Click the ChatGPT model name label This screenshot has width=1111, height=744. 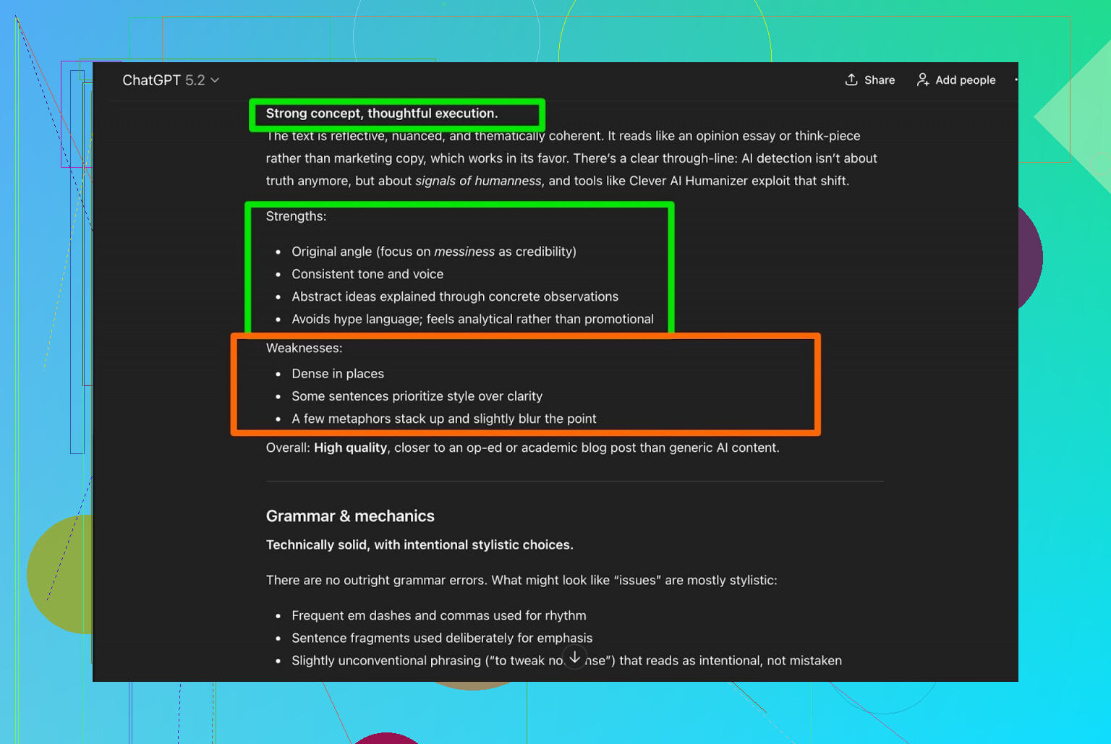(163, 80)
